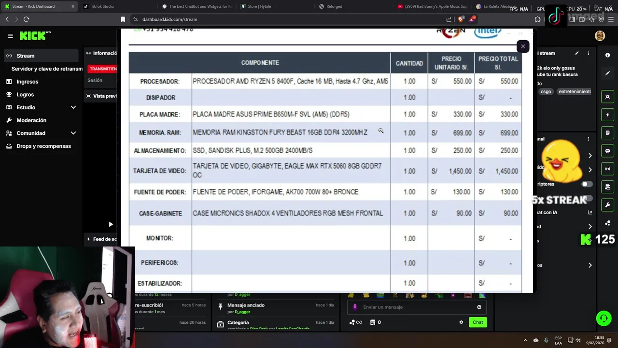This screenshot has height=348, width=618.
Task: Click the pinned message pin icon
Action: (x=220, y=306)
